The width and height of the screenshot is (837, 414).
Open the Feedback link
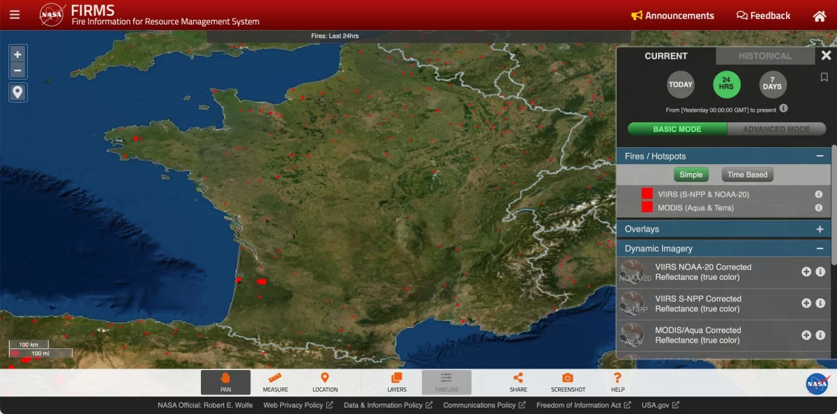point(763,15)
